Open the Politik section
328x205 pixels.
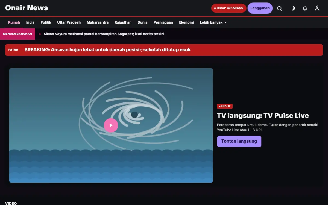coord(46,22)
